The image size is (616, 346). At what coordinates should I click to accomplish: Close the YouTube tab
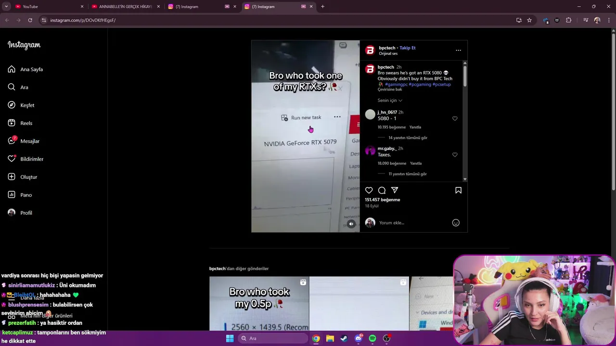[x=82, y=6]
